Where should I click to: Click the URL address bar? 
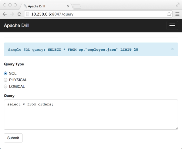[x=97, y=14]
